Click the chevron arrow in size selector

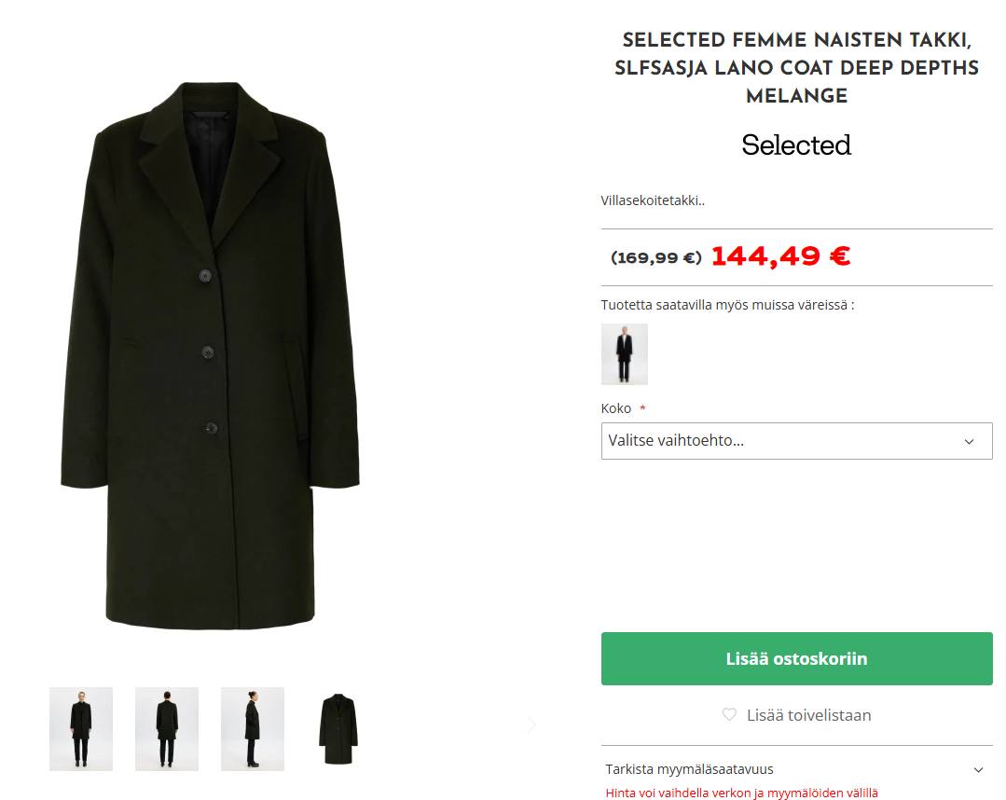point(969,441)
